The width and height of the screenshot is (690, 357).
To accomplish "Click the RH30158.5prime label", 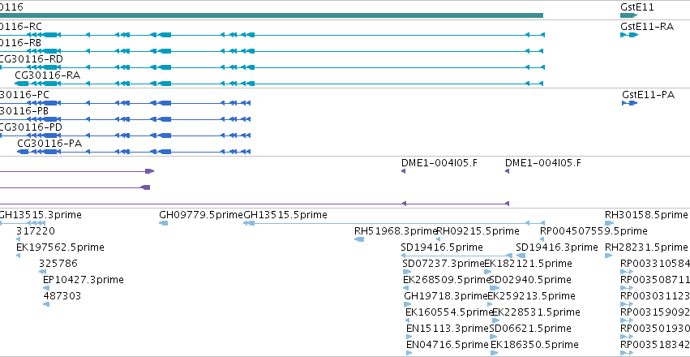I will coord(646,215).
